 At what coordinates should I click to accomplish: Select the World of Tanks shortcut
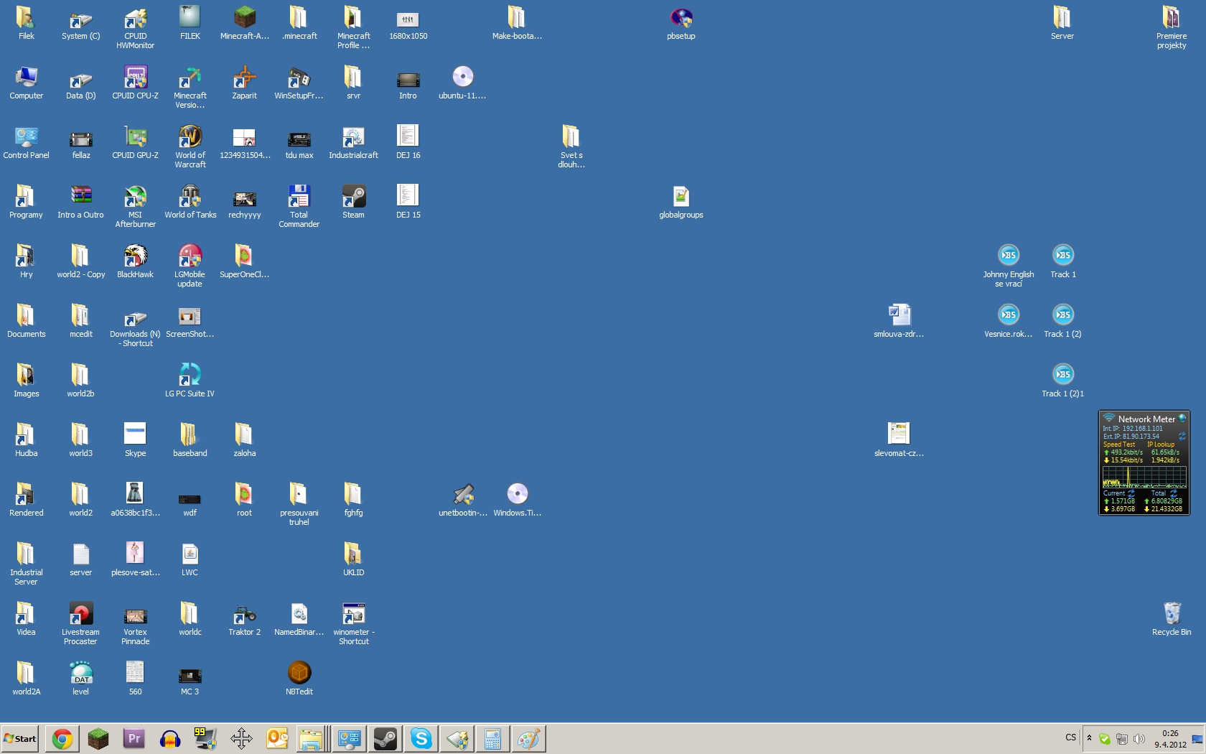click(x=190, y=197)
